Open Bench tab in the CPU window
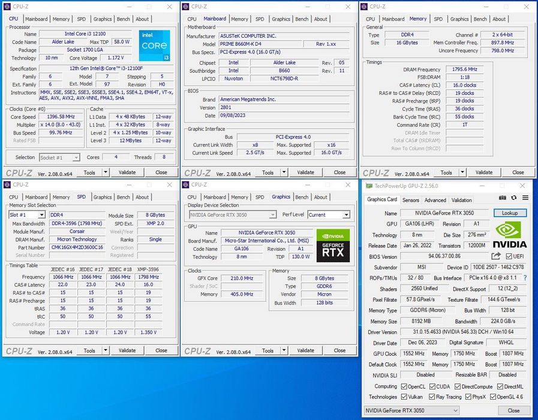The width and height of the screenshot is (538, 420). point(123,19)
